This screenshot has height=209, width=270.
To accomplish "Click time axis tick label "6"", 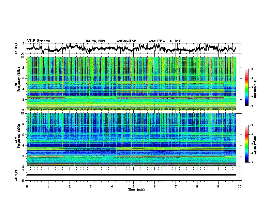I will (x=155, y=186).
